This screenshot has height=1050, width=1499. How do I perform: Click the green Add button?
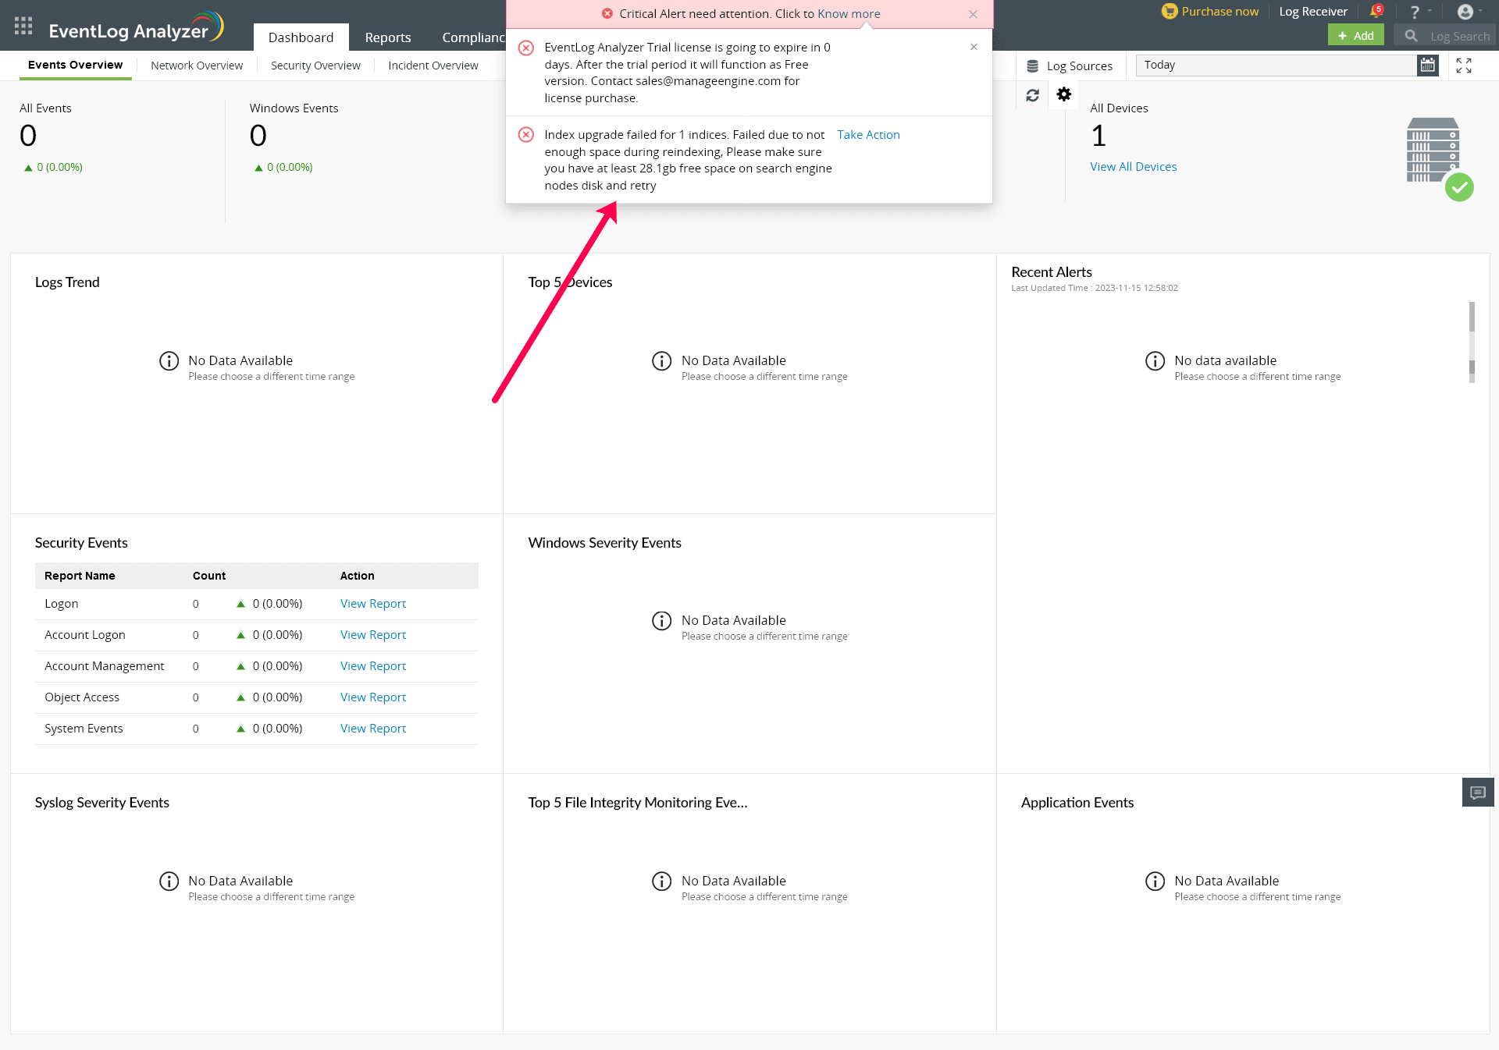(1355, 35)
